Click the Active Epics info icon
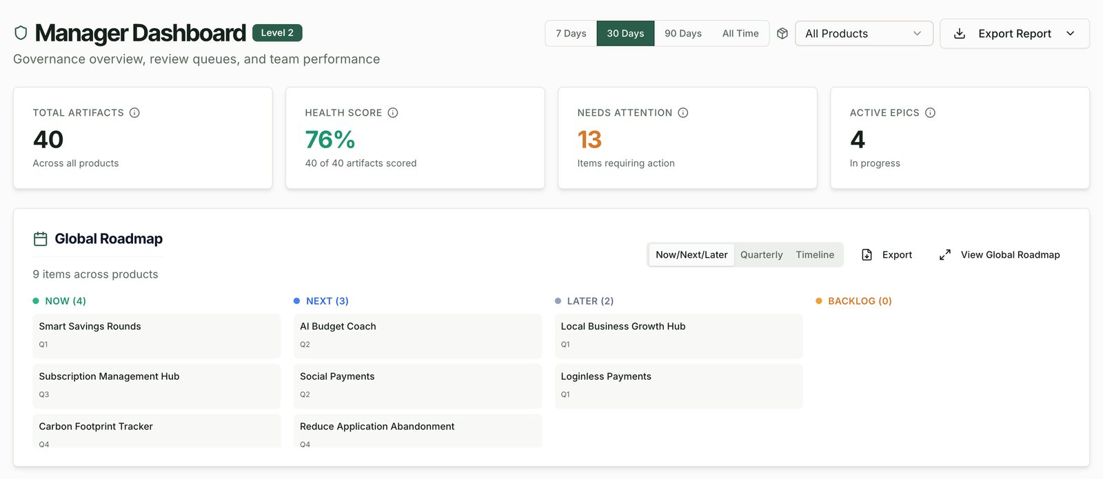The image size is (1103, 479). click(x=930, y=112)
